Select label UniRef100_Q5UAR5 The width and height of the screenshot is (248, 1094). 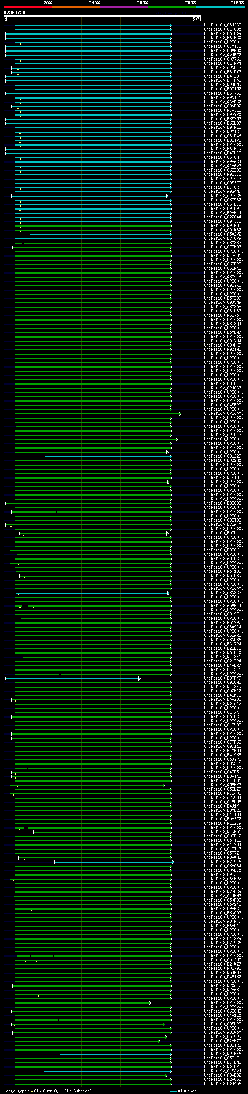click(222, 635)
